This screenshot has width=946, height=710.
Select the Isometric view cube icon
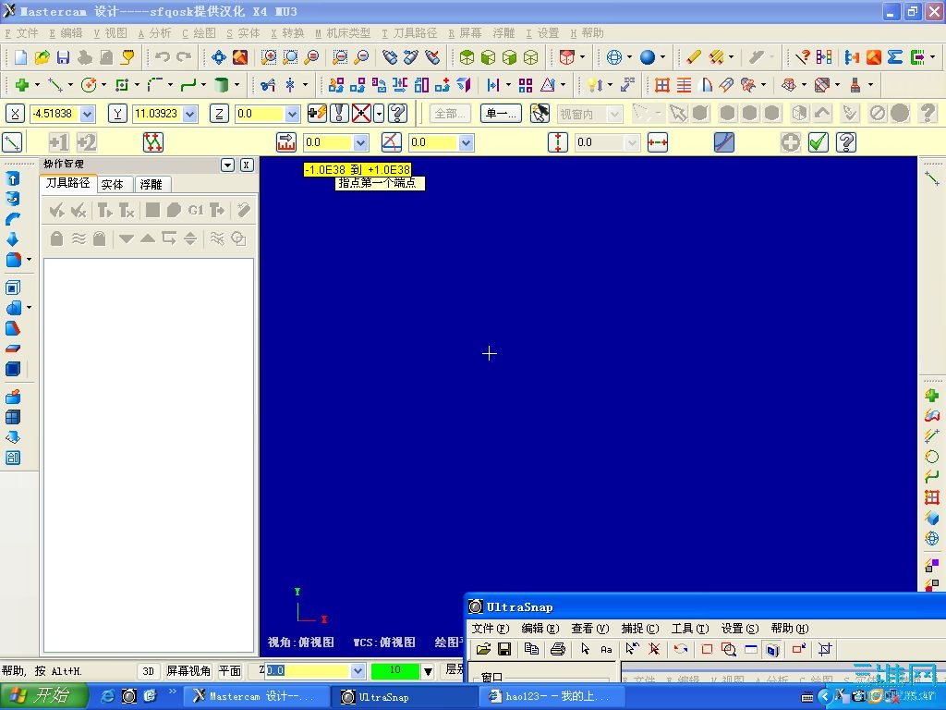467,57
